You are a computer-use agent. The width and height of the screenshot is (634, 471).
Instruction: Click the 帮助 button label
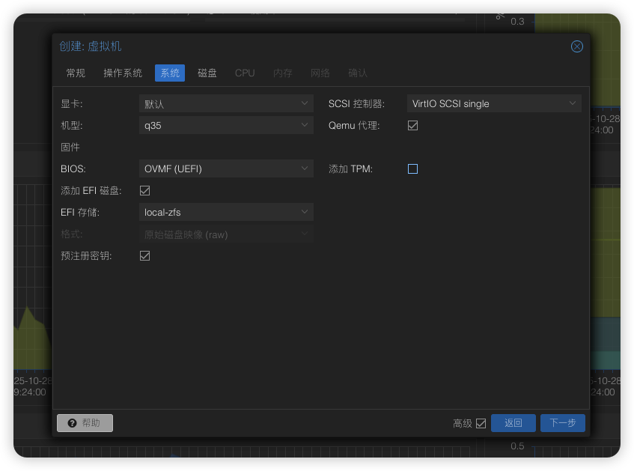pos(91,423)
